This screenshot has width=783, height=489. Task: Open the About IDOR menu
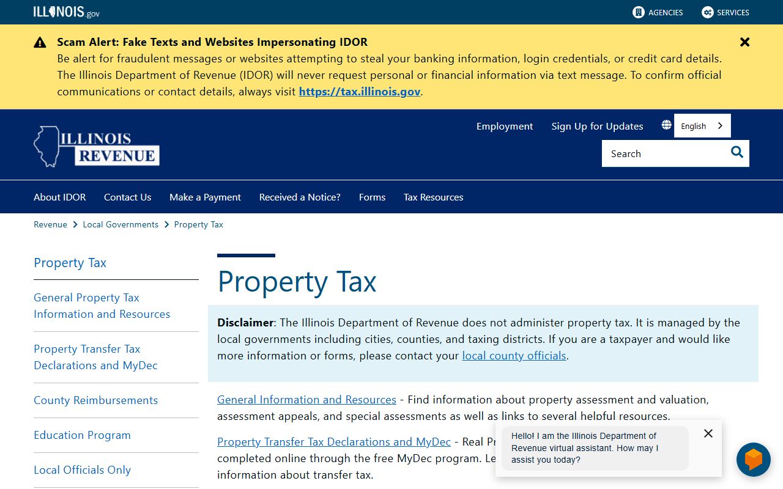[60, 197]
